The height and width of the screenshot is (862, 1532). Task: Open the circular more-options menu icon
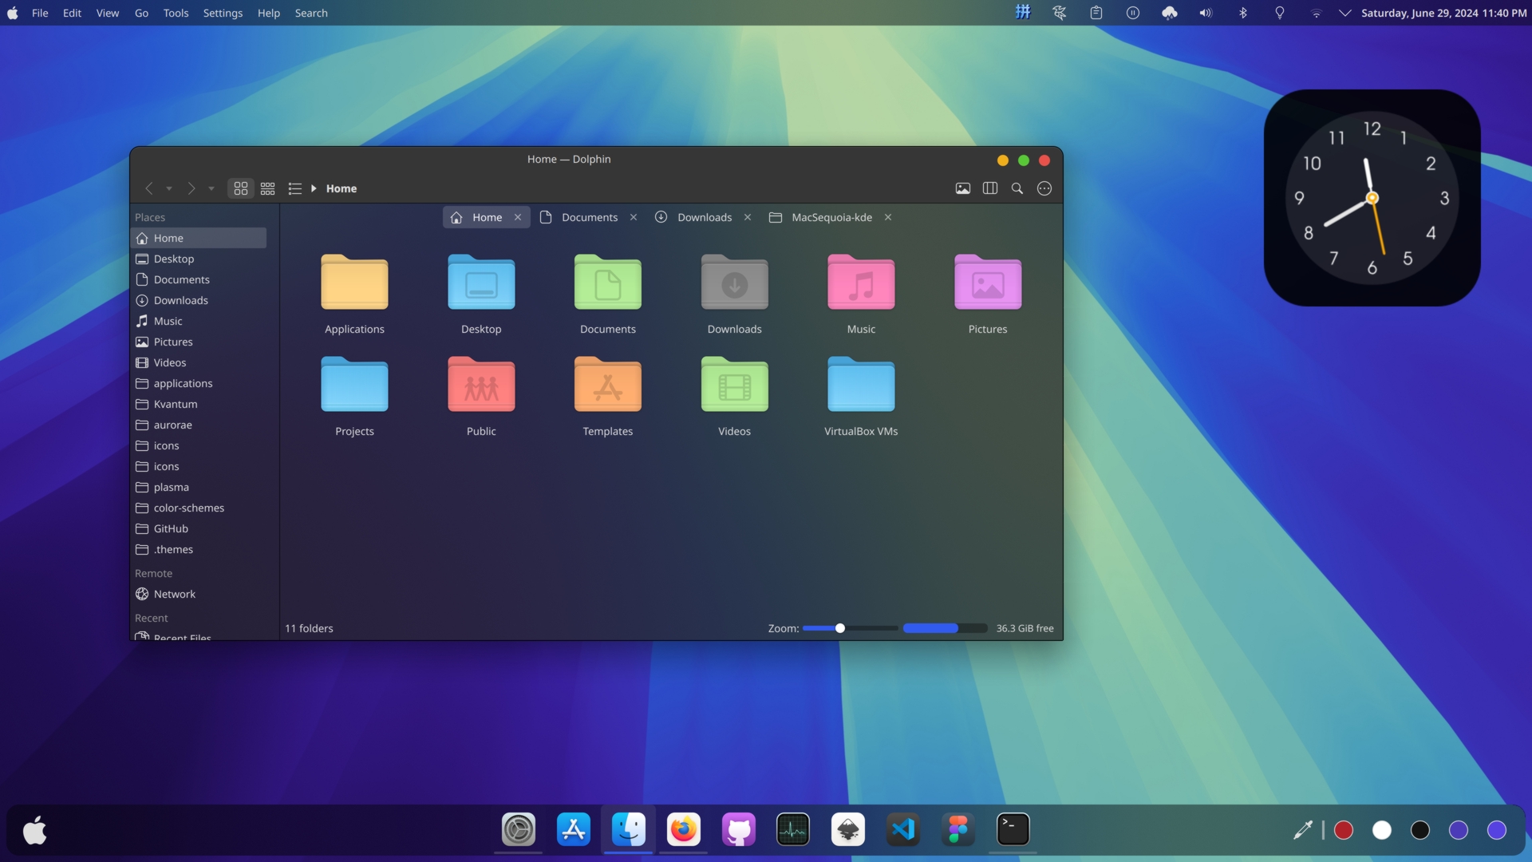pyautogui.click(x=1044, y=188)
